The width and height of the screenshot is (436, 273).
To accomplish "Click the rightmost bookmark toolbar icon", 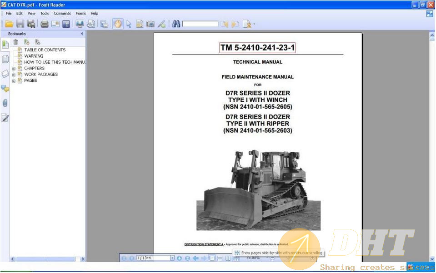I will click(x=38, y=42).
